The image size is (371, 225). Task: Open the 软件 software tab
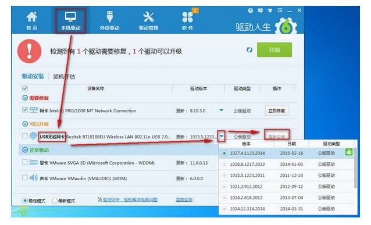[x=188, y=20]
